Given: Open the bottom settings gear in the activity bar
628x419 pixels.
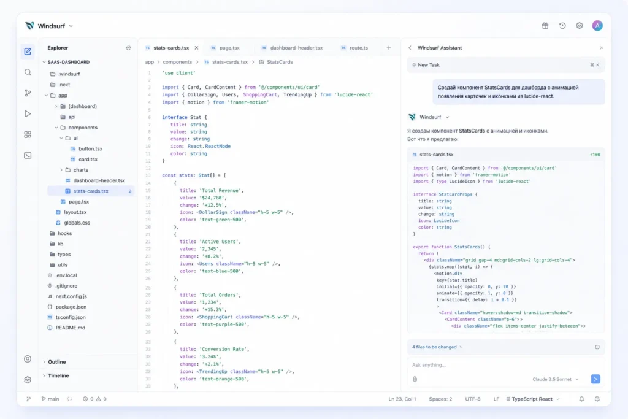Looking at the screenshot, I should coord(28,380).
